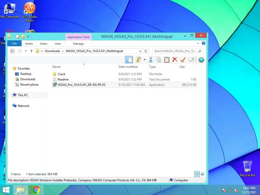260x195 pixels.
Task: Open Downloads in the navigation pane
Action: (28, 79)
